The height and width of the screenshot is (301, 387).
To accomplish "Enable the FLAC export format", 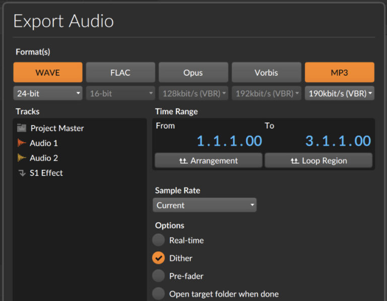I will pos(120,72).
